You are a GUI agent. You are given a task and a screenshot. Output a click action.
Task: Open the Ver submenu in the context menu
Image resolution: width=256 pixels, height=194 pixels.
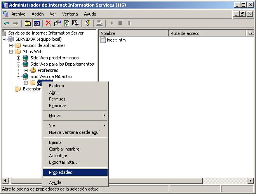(x=75, y=126)
